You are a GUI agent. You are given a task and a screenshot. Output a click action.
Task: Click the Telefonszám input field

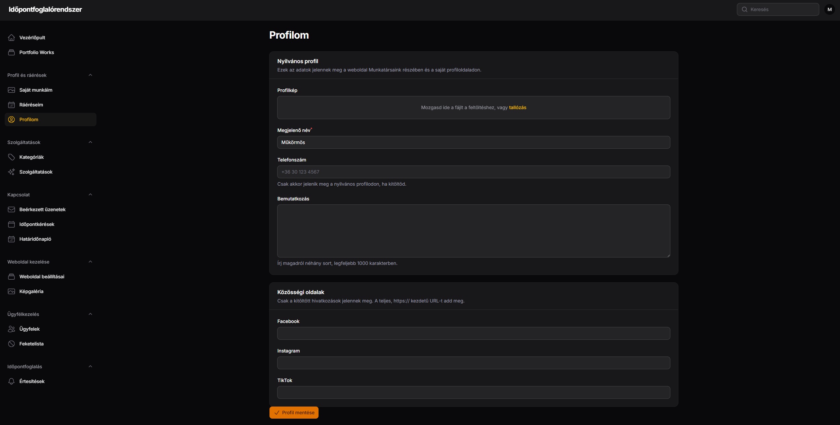(473, 172)
